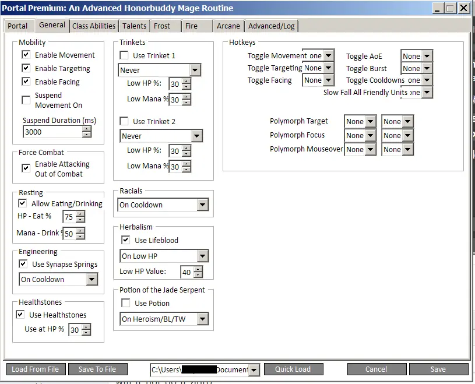
Task: Save the routine settings
Action: [438, 369]
